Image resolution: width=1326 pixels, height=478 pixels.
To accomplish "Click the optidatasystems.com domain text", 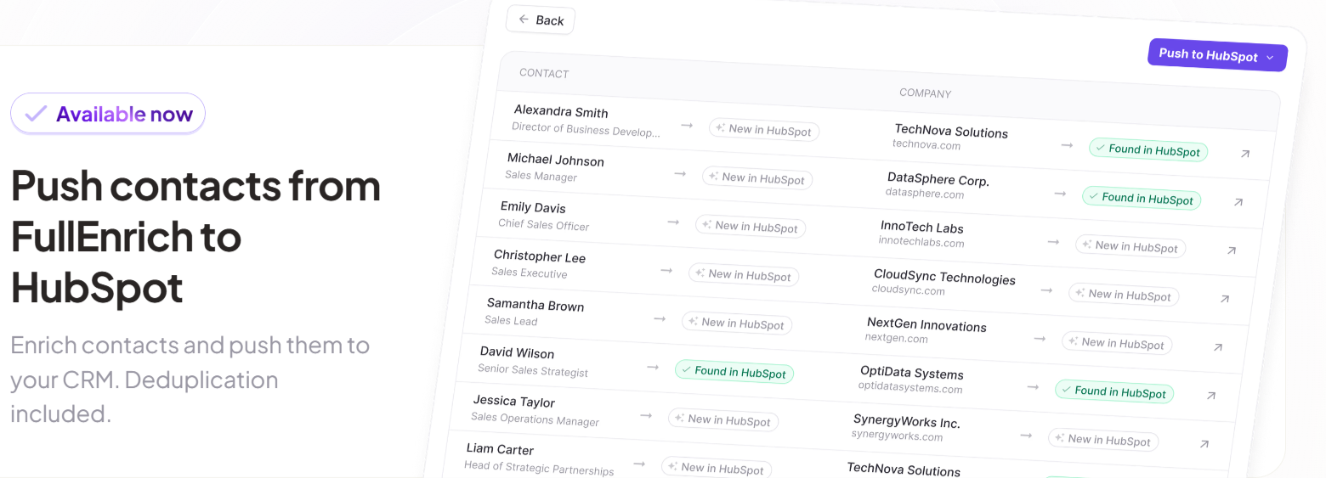I will (910, 388).
